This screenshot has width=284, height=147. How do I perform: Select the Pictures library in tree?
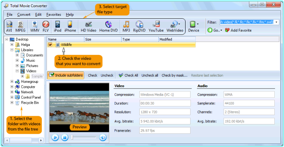pyautogui.click(x=32, y=66)
